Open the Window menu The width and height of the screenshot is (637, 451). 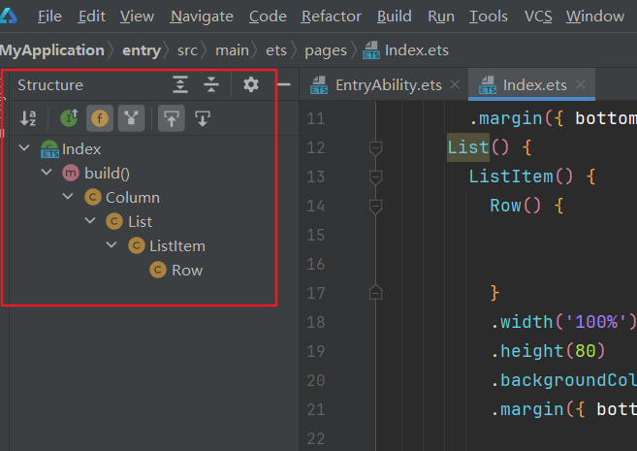595,16
